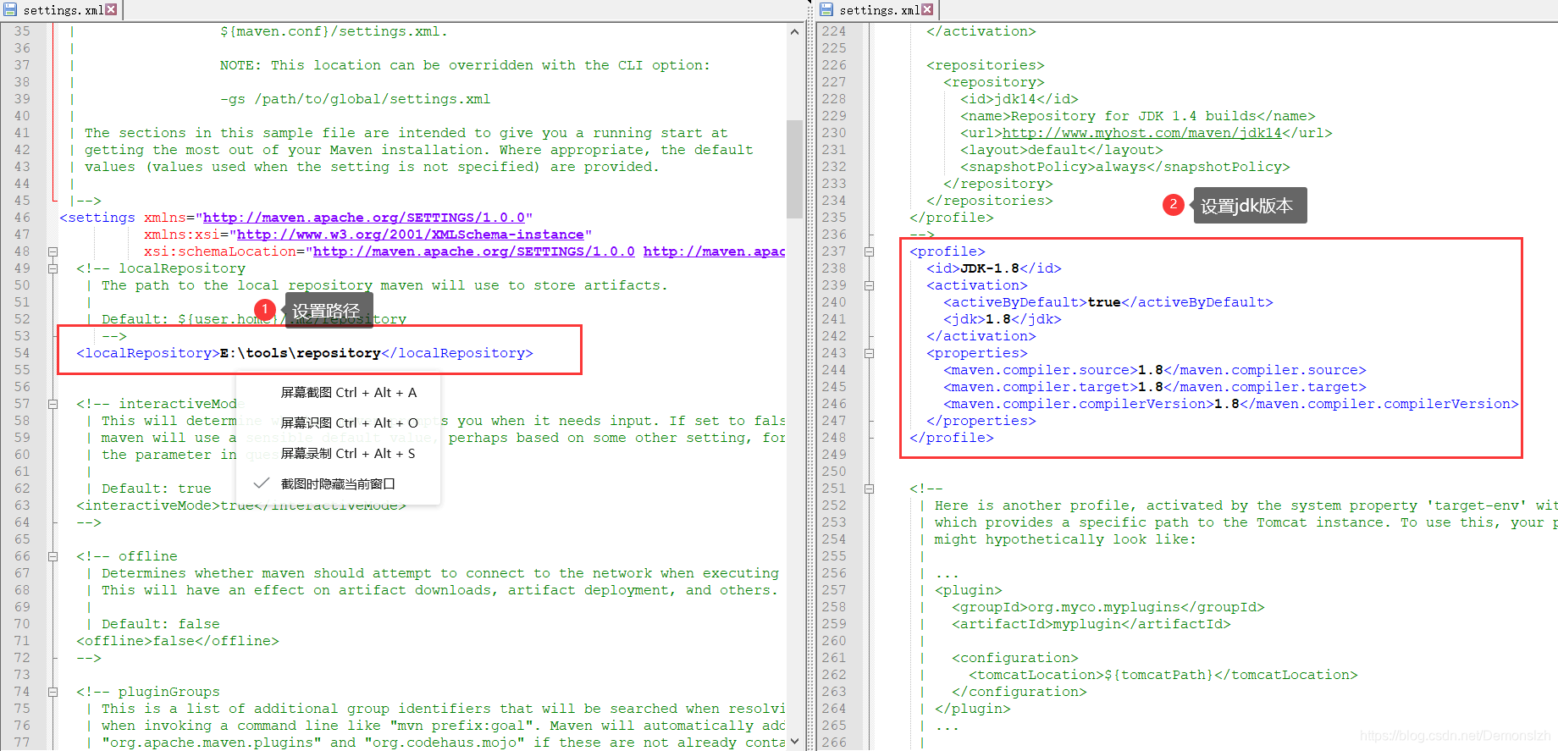Click the maven.compiler.compilerVersion 1.8 line
Viewport: 1558px width, 751px height.
click(x=1231, y=404)
